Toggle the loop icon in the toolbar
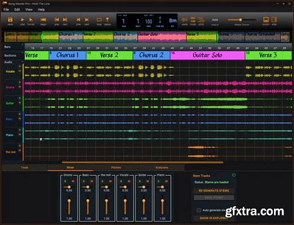Image resolution: width=294 pixels, height=225 pixels. point(99,20)
